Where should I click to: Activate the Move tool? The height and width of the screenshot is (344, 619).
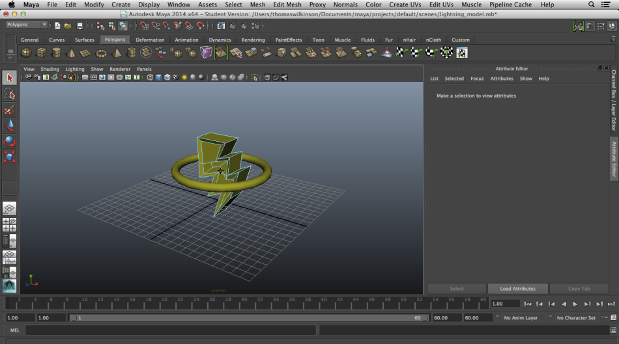coord(10,126)
